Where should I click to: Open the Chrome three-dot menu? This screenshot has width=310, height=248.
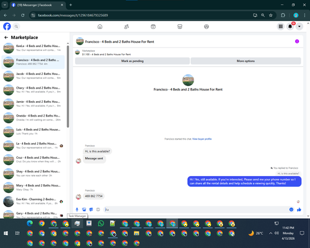pos(304,15)
